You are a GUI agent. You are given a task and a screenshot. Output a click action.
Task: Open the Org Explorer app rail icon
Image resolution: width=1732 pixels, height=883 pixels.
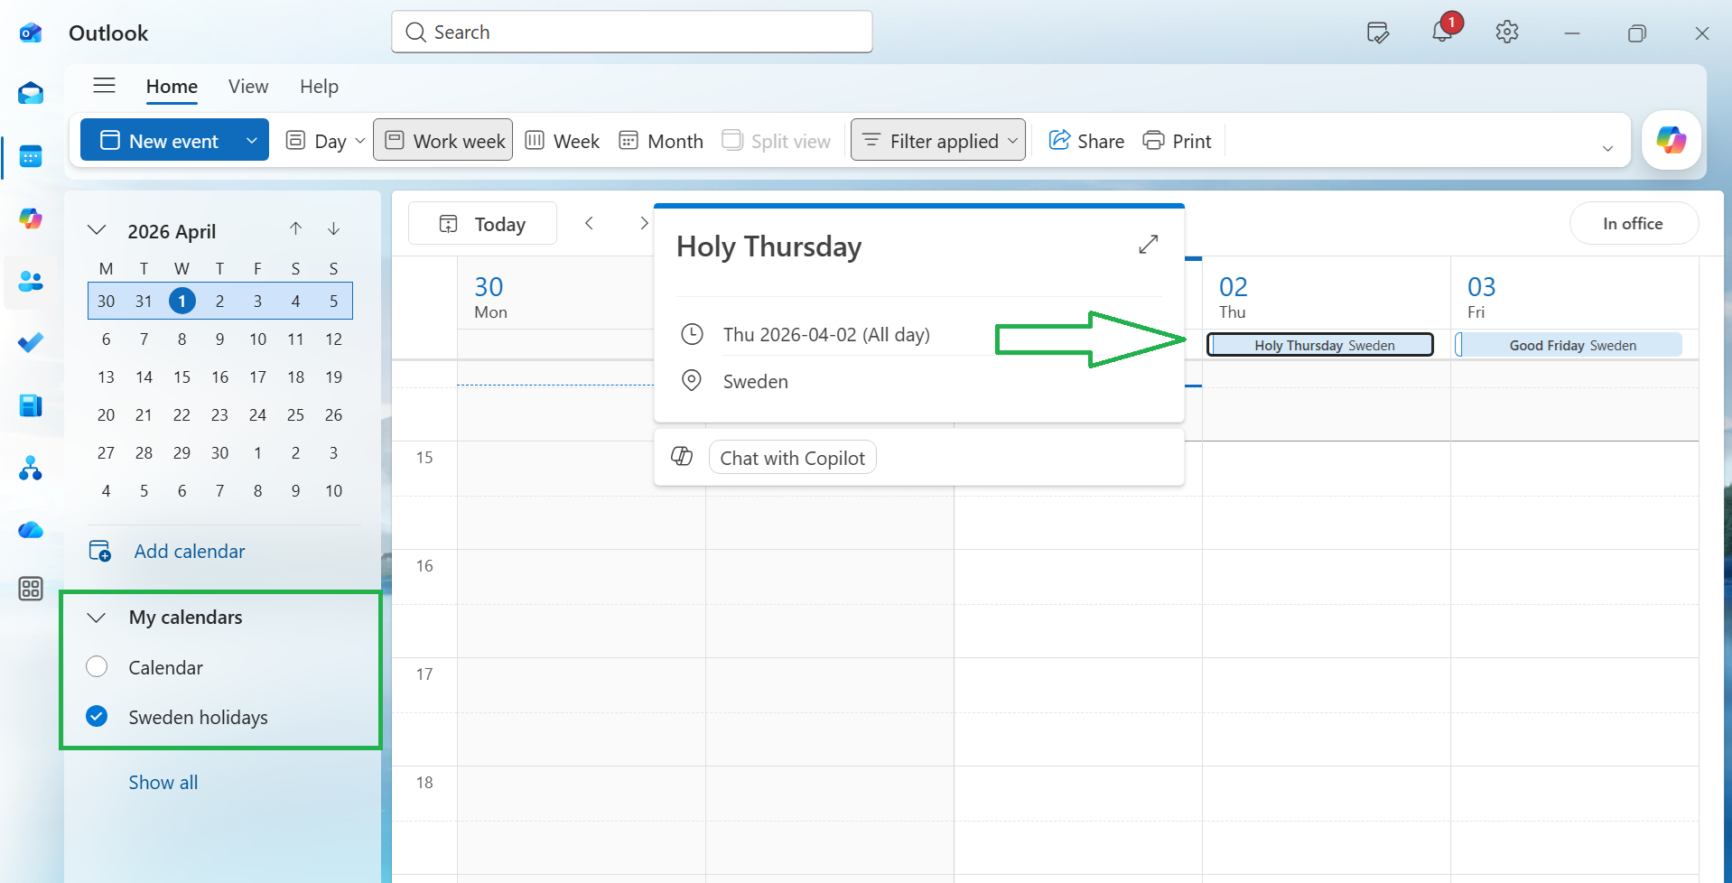[x=31, y=468]
